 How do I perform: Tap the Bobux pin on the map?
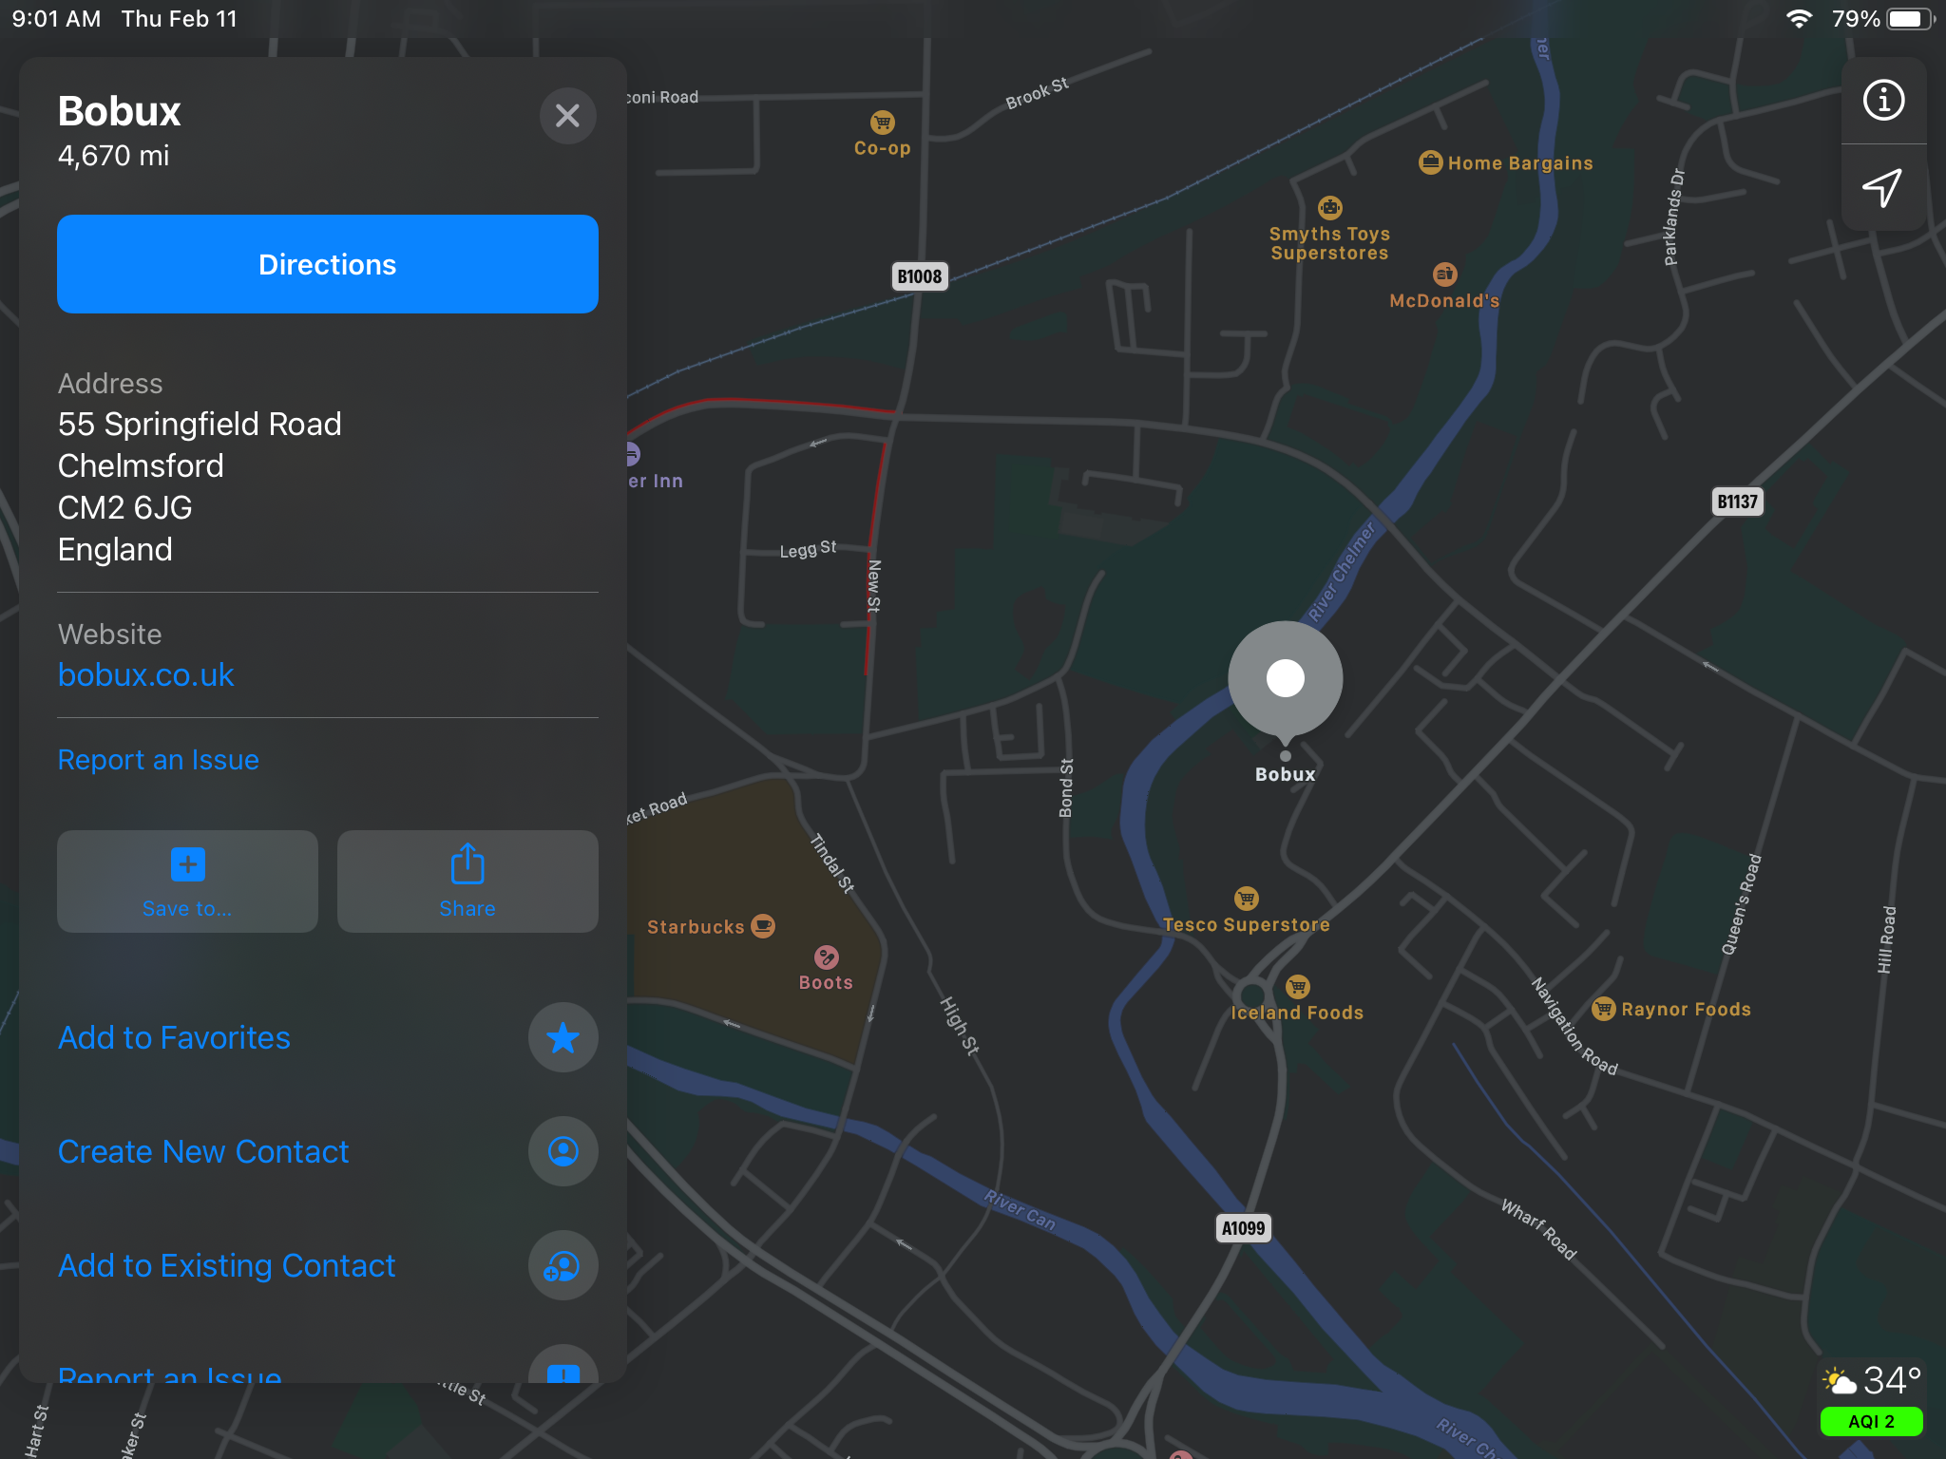pyautogui.click(x=1286, y=679)
